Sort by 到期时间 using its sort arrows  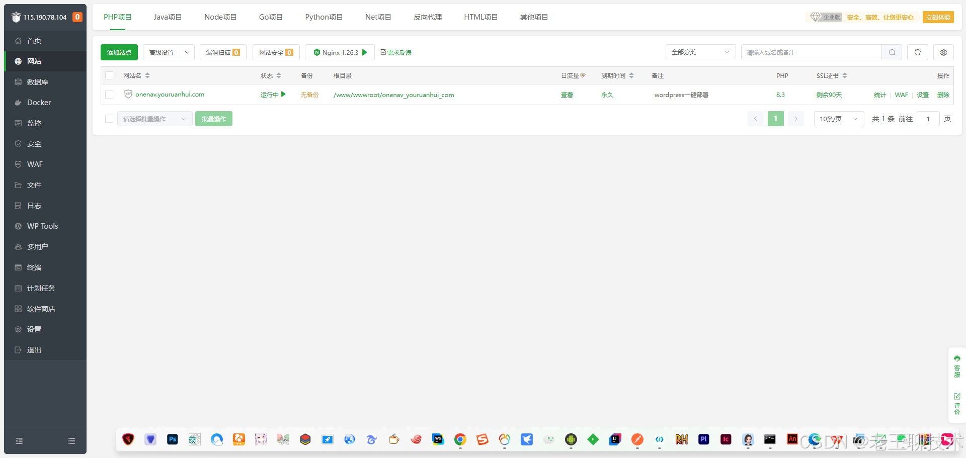tap(631, 75)
